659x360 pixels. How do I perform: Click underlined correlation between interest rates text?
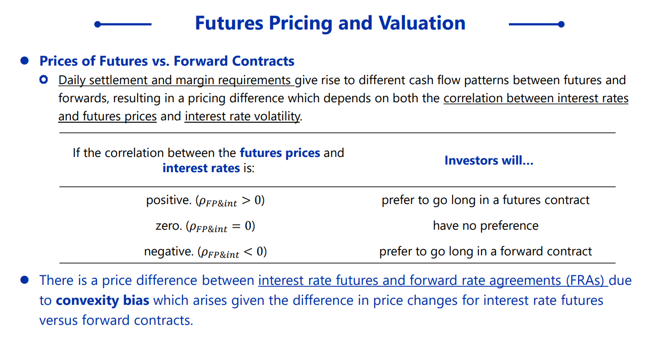coord(536,99)
